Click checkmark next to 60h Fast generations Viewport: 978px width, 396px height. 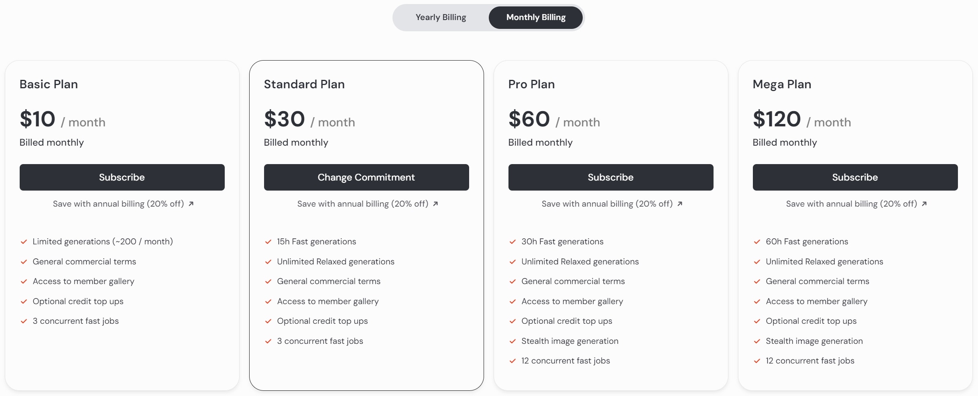click(757, 242)
